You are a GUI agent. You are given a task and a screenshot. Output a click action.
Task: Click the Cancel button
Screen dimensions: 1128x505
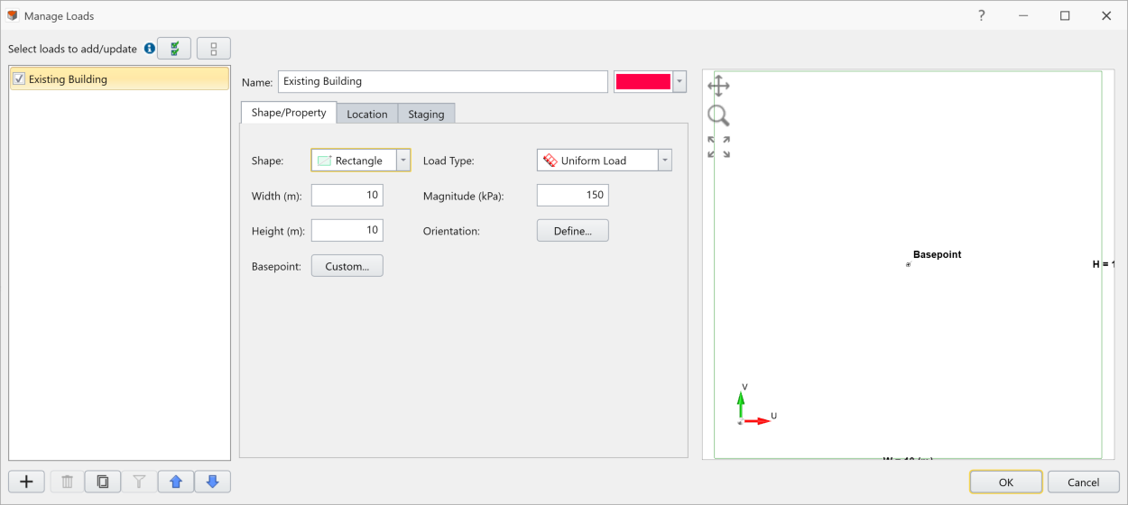coord(1084,482)
